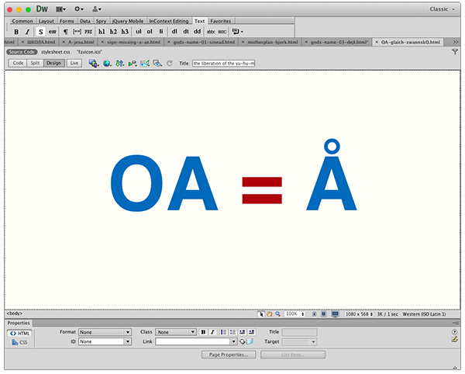Image resolution: width=465 pixels, height=374 pixels.
Task: Set desktop size window icon in status bar
Action: 335,314
